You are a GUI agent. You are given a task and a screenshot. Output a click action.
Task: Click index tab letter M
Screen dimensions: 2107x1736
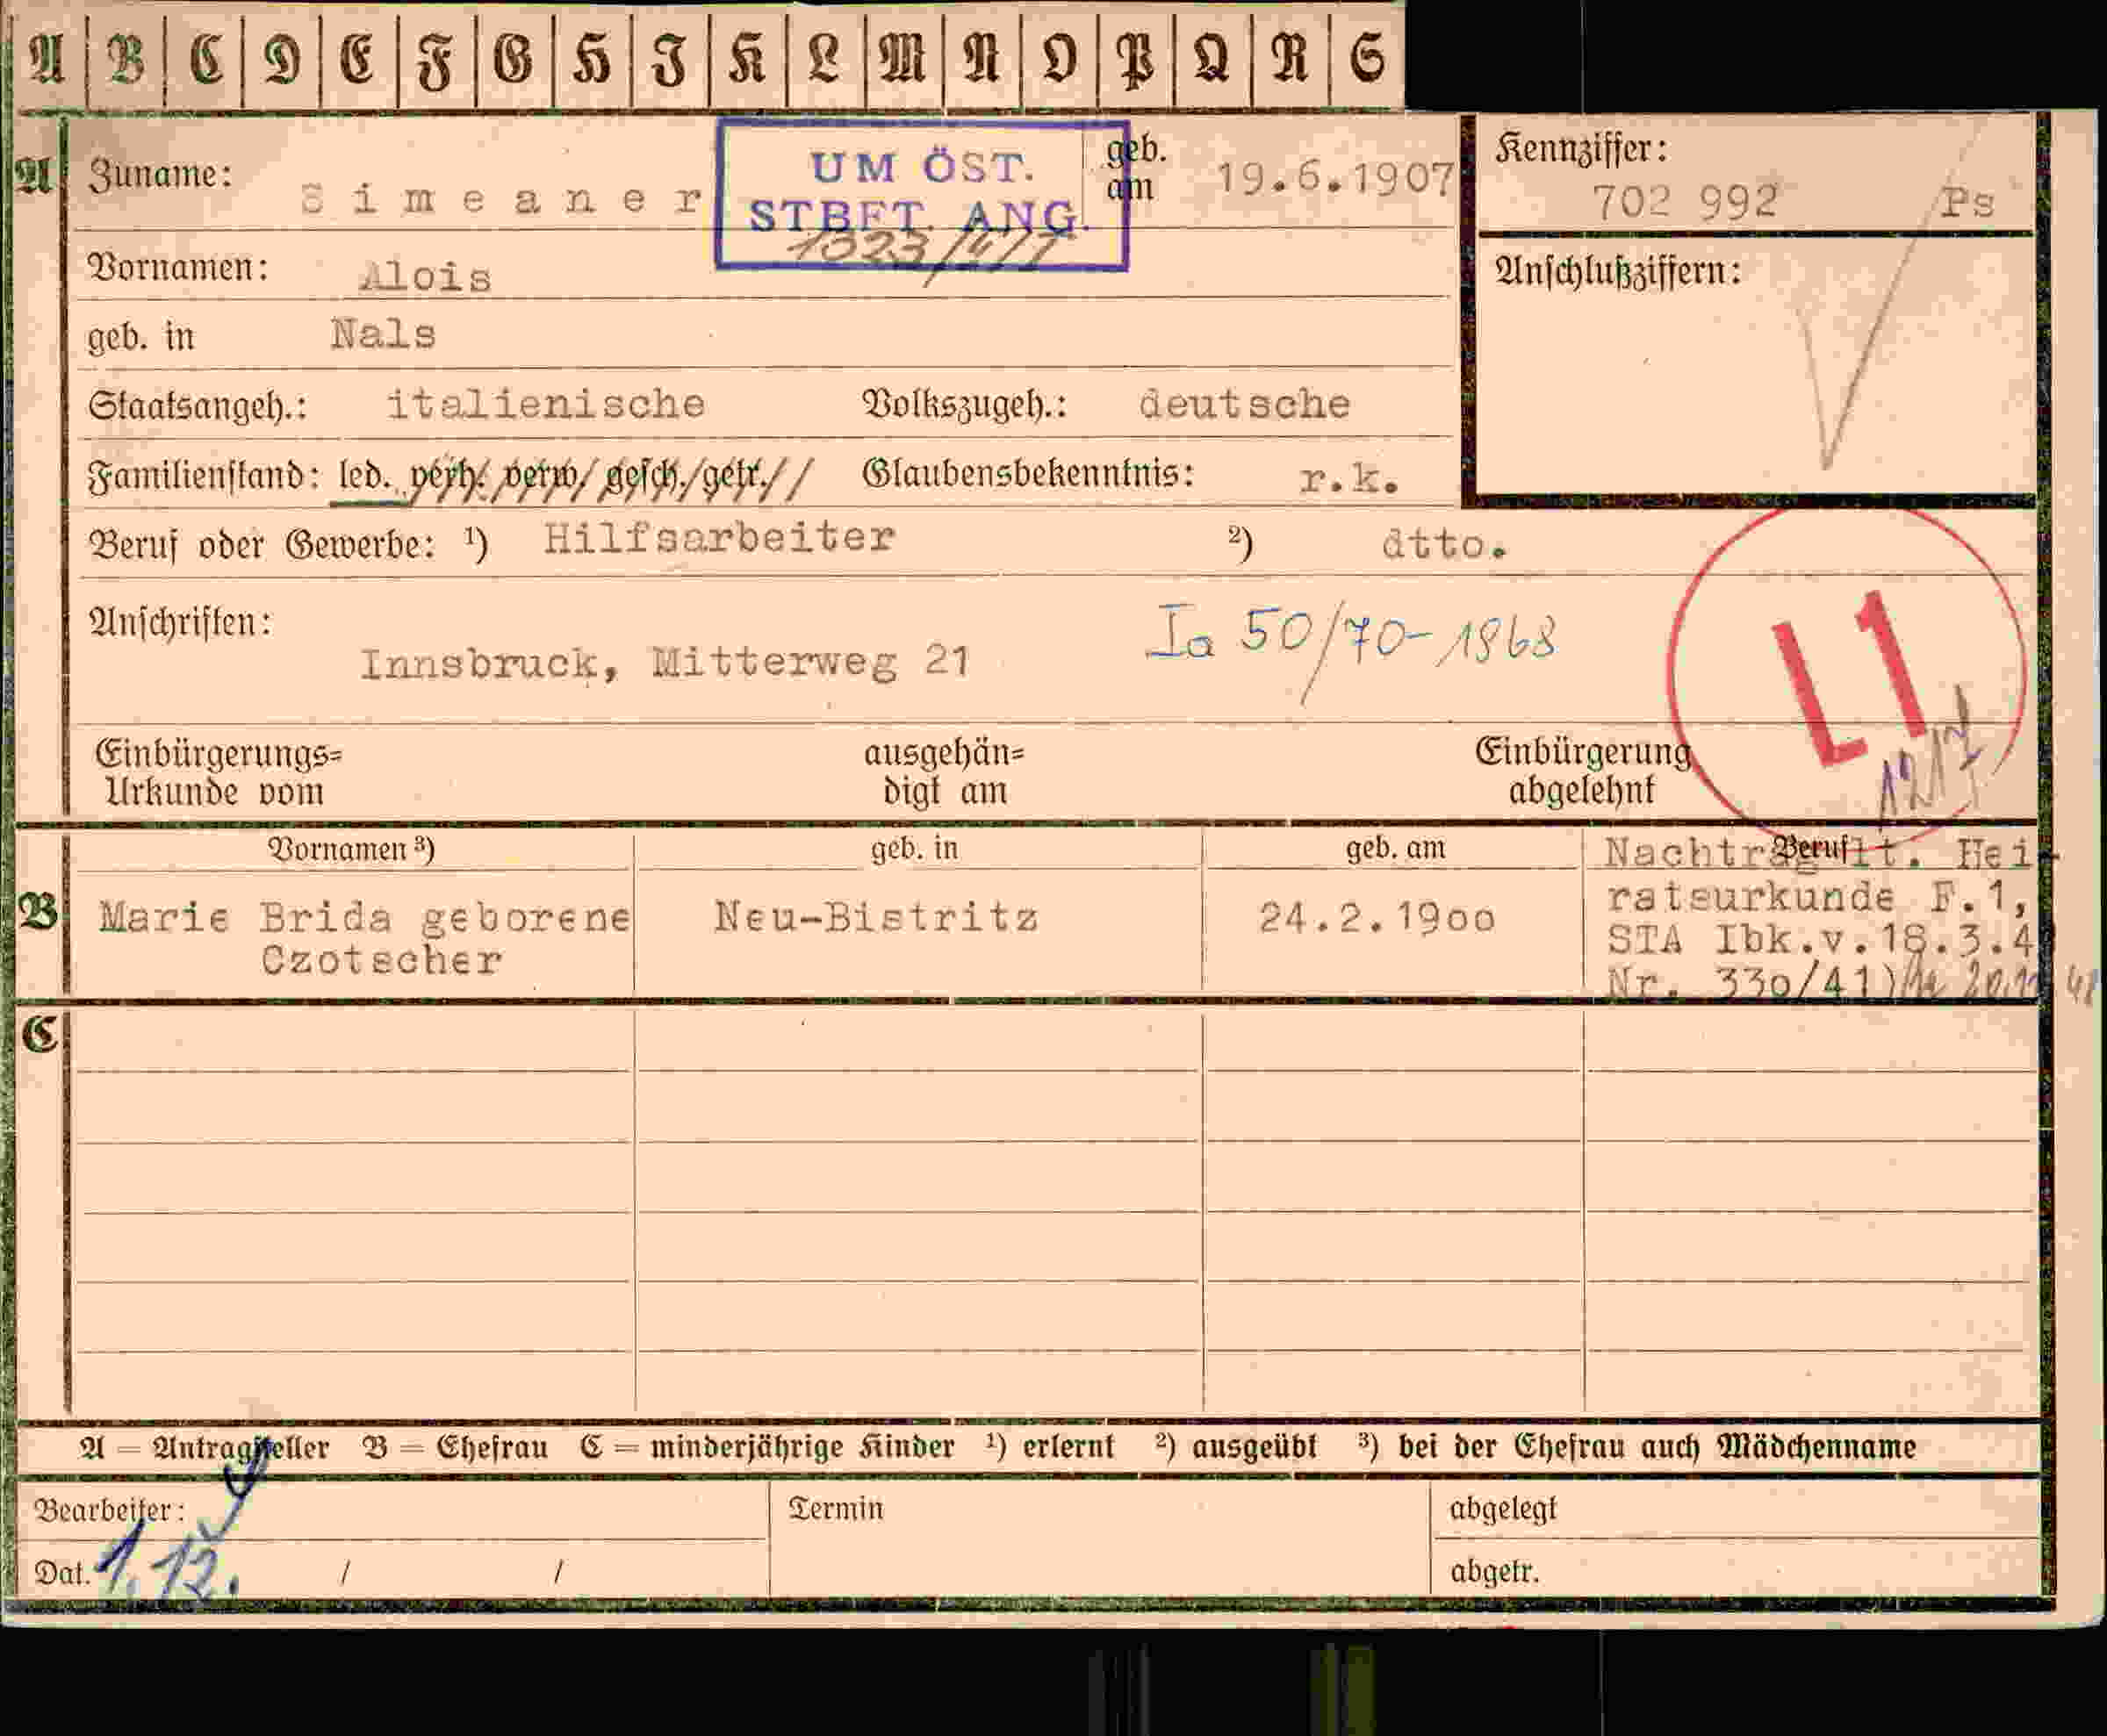click(902, 58)
